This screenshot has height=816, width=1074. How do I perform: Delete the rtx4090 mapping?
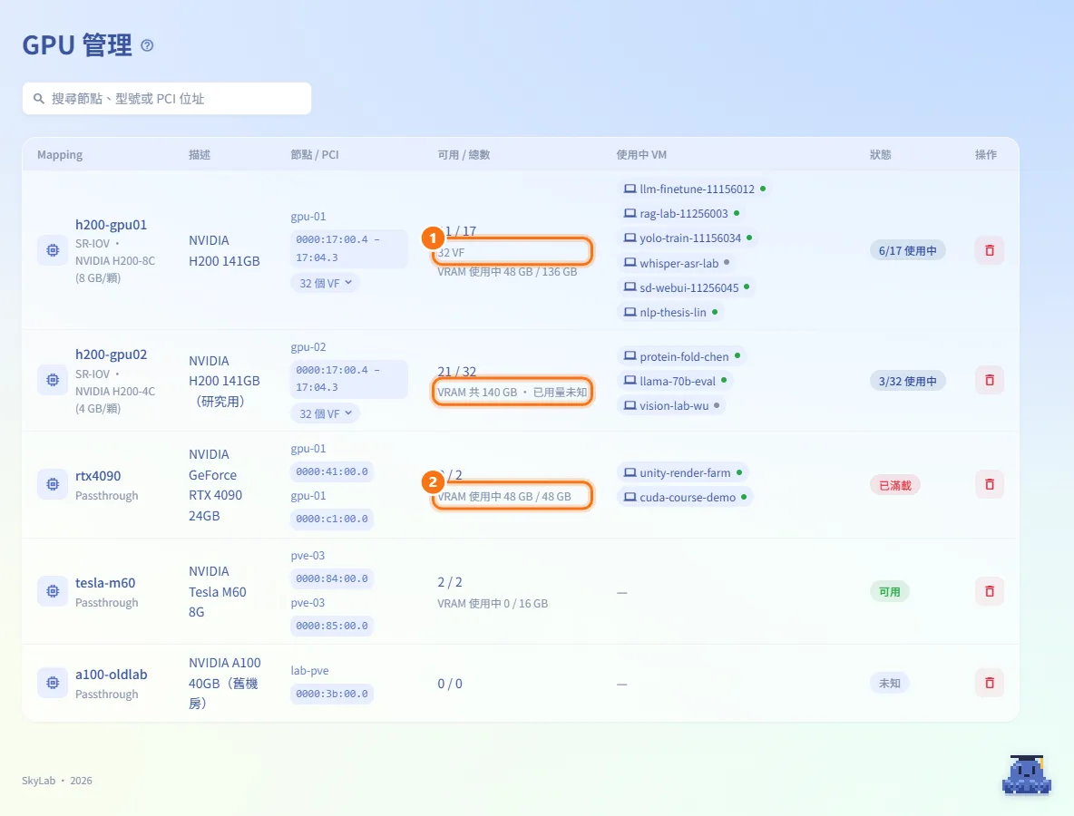point(989,485)
